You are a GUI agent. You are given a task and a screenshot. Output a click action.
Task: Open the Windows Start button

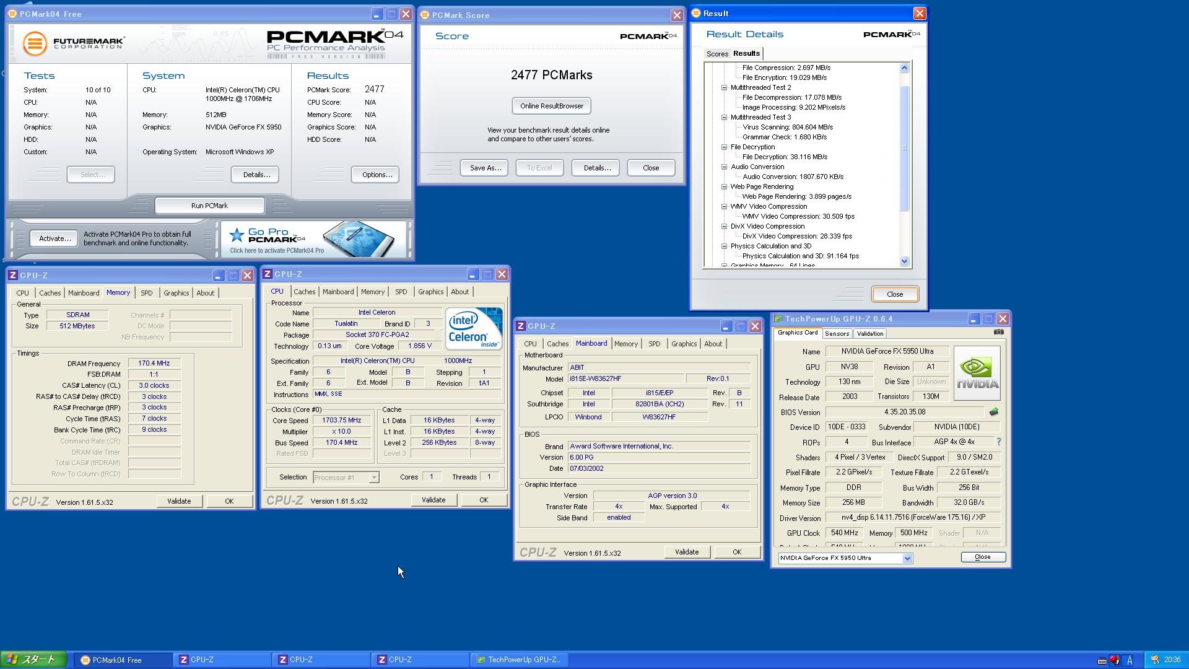coord(33,660)
